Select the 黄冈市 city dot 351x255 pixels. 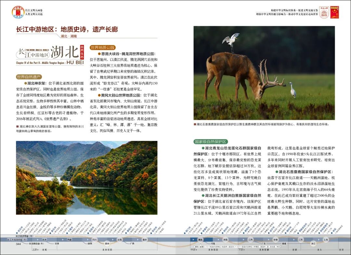click(243, 233)
